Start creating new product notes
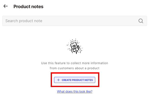 [75, 80]
